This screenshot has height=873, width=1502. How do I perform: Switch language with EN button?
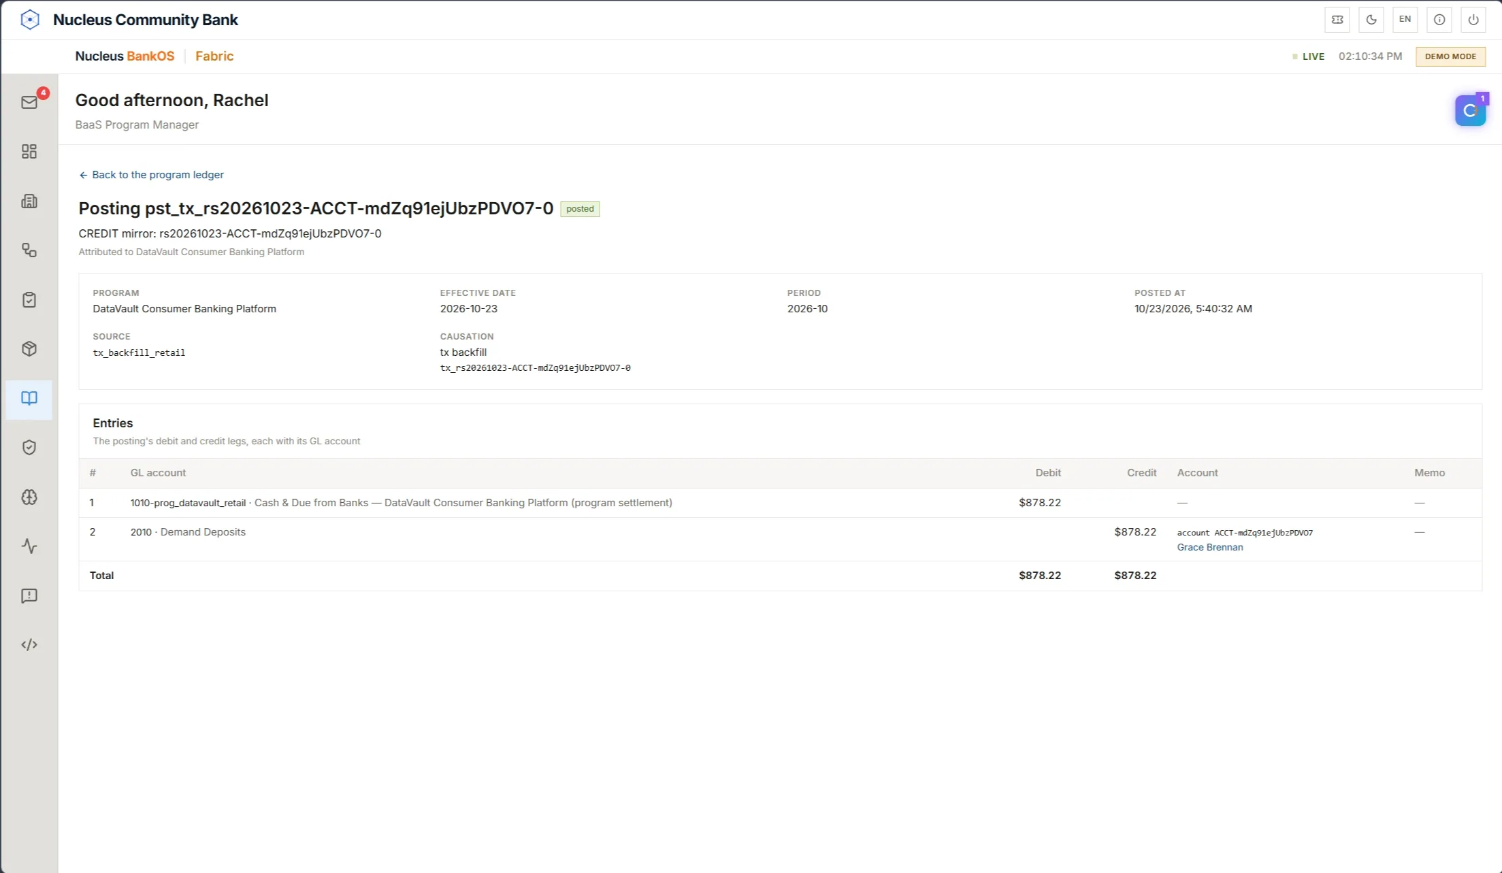pyautogui.click(x=1405, y=20)
